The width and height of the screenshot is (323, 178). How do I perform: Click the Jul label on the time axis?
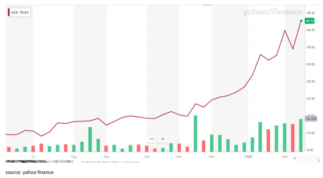[x=33, y=157]
